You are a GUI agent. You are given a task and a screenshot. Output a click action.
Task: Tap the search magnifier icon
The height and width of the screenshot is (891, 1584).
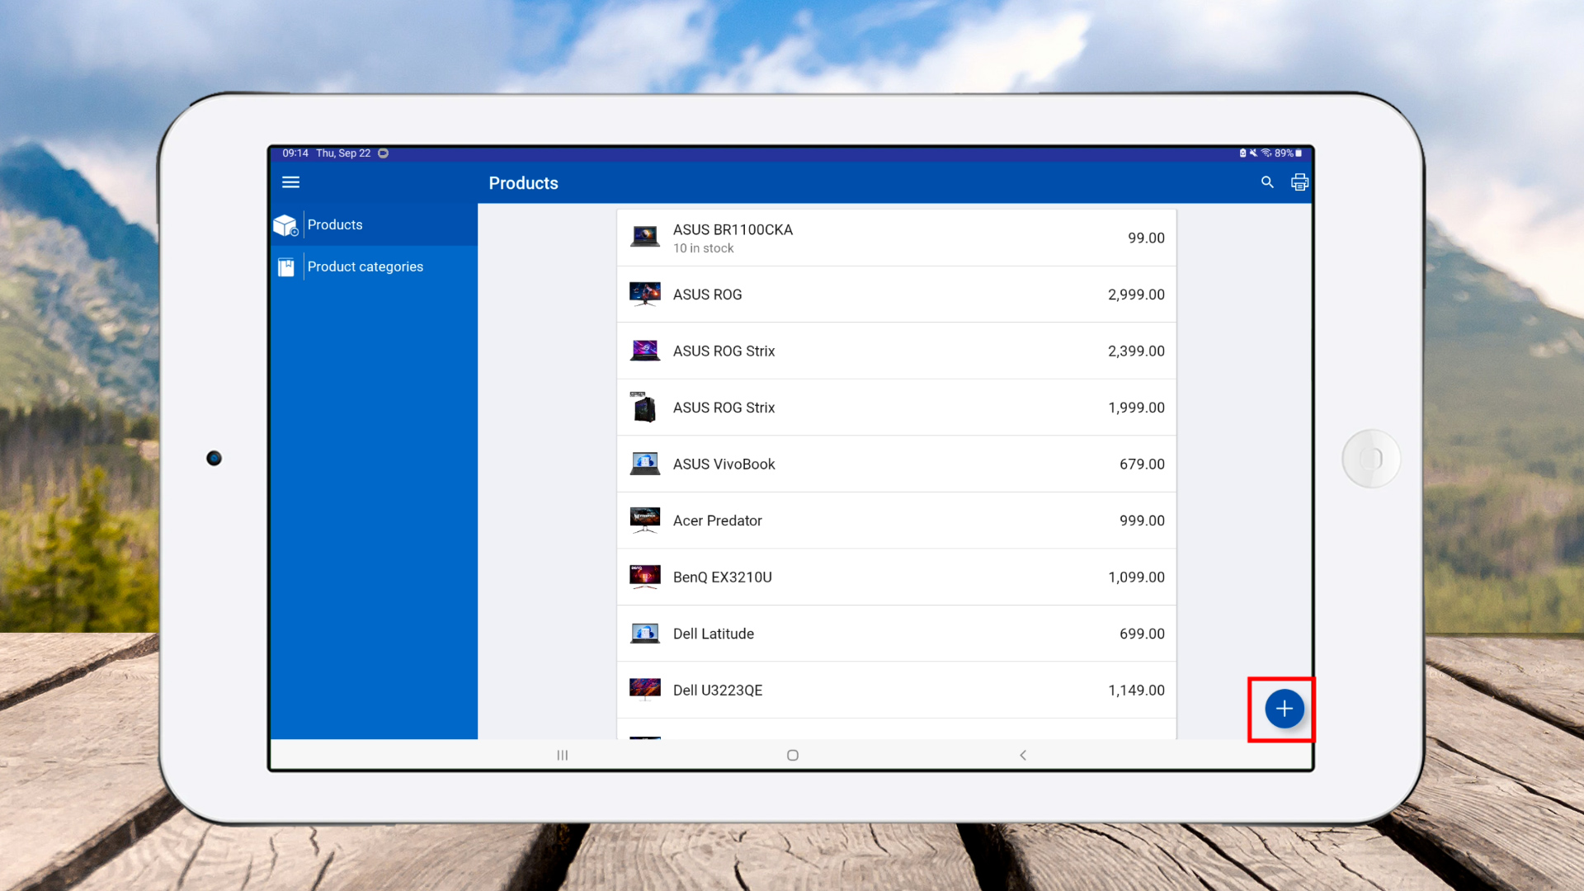pyautogui.click(x=1267, y=182)
